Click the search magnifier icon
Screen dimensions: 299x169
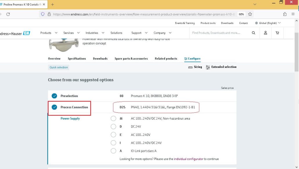click(253, 33)
